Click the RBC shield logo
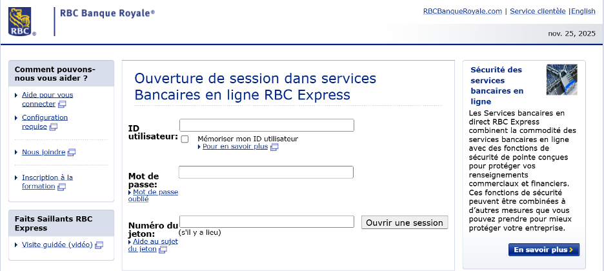The image size is (604, 271). click(19, 21)
